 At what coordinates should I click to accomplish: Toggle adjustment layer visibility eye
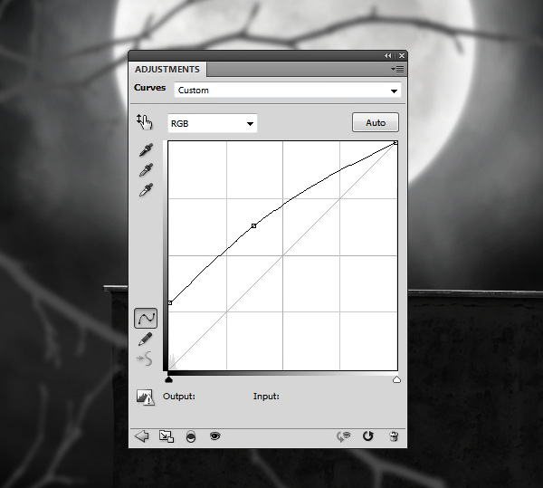click(x=215, y=435)
